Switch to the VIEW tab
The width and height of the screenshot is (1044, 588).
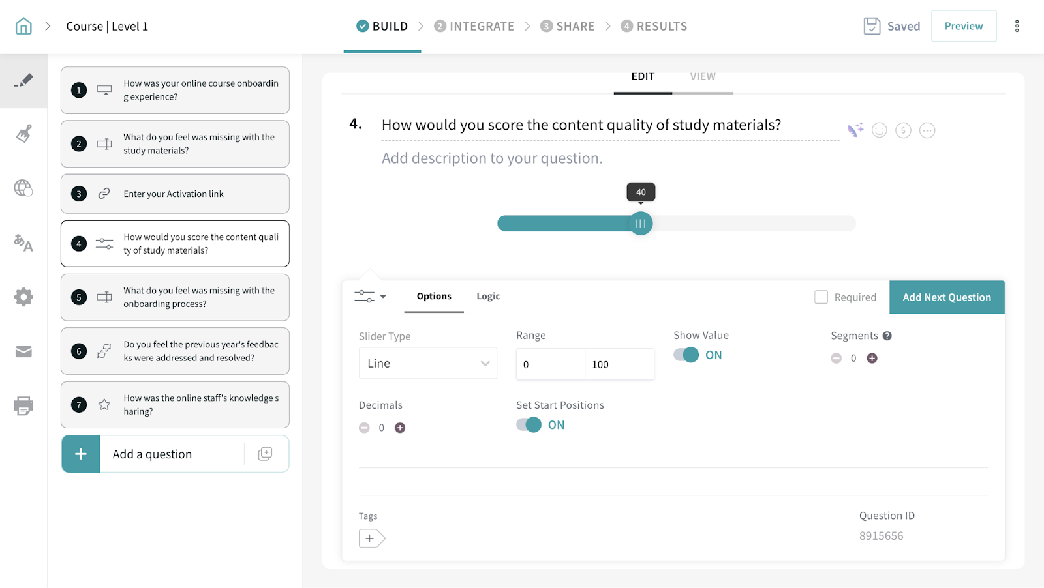click(x=703, y=77)
